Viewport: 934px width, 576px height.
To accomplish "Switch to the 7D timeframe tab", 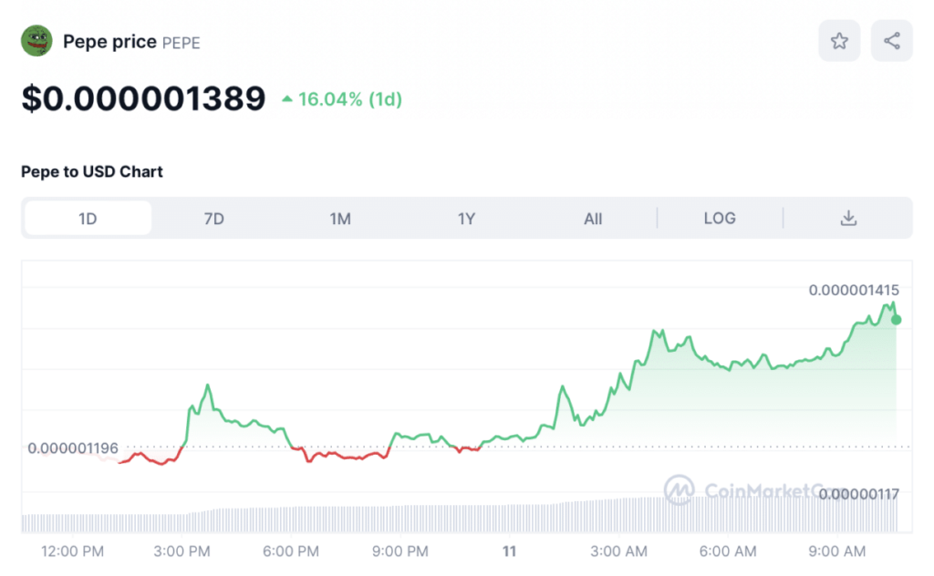I will (213, 218).
